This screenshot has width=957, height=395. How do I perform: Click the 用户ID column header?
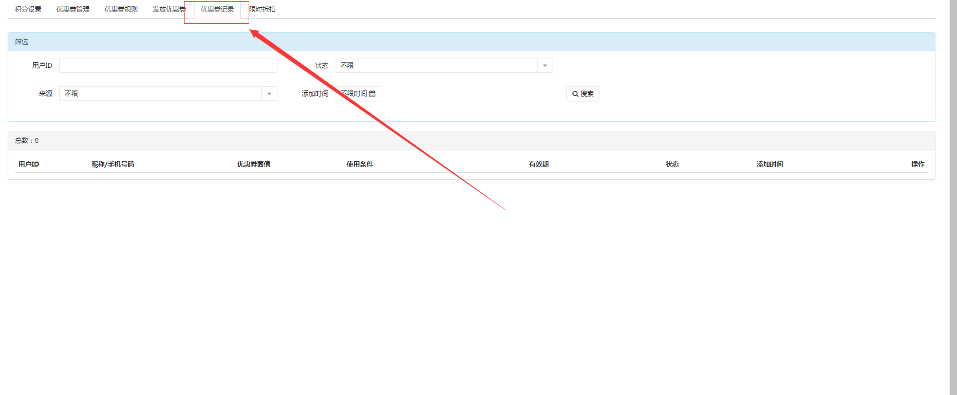click(x=29, y=164)
